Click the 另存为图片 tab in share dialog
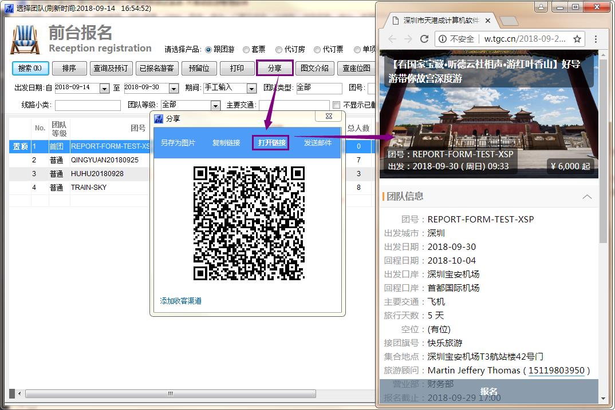Viewport: 615px width, 410px height. [x=178, y=143]
